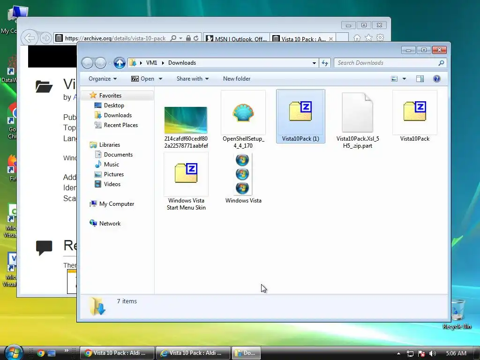Click Show Desktop in Quick Launch
This screenshot has height=360, width=480.
tap(52, 353)
